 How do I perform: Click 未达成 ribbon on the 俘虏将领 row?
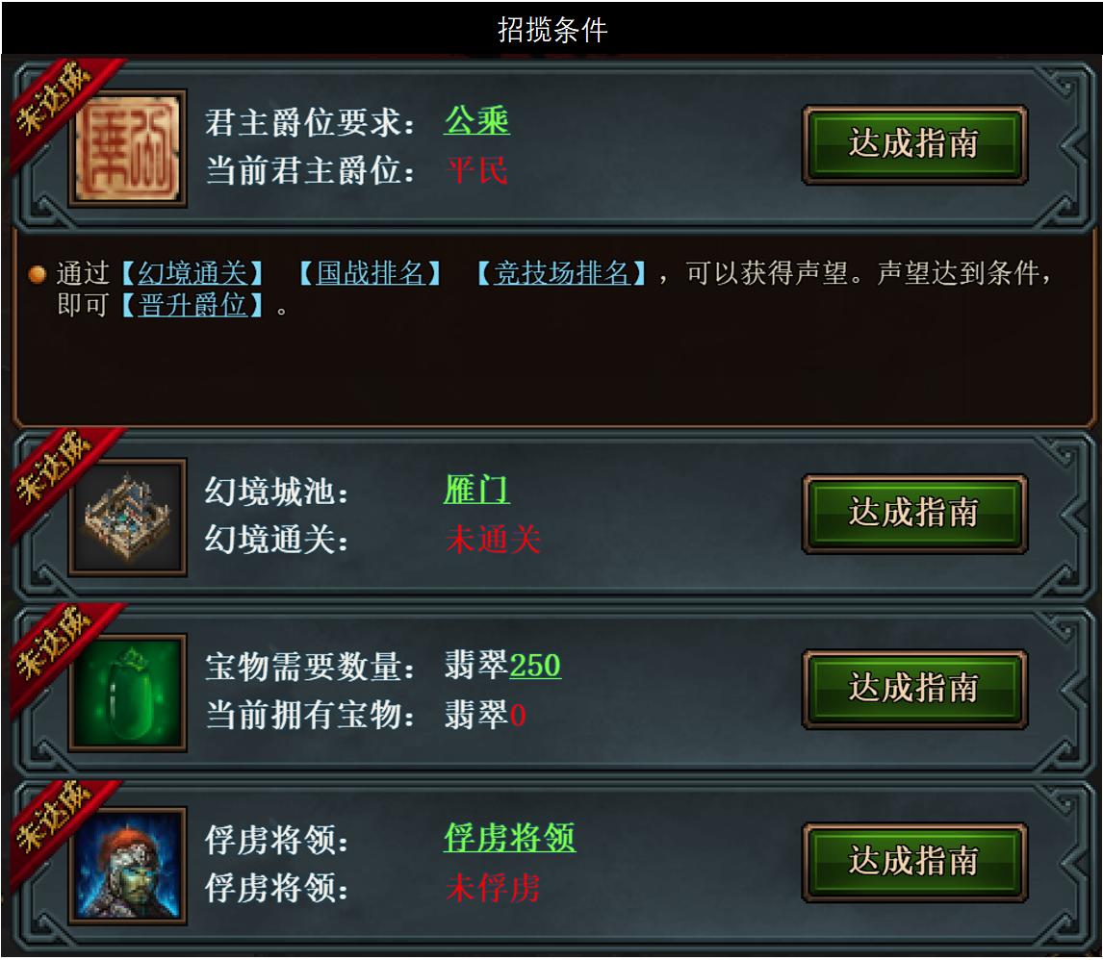click(60, 823)
